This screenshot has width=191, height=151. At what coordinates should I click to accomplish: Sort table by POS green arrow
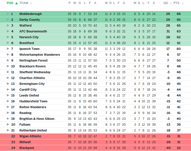(x=16, y=3)
